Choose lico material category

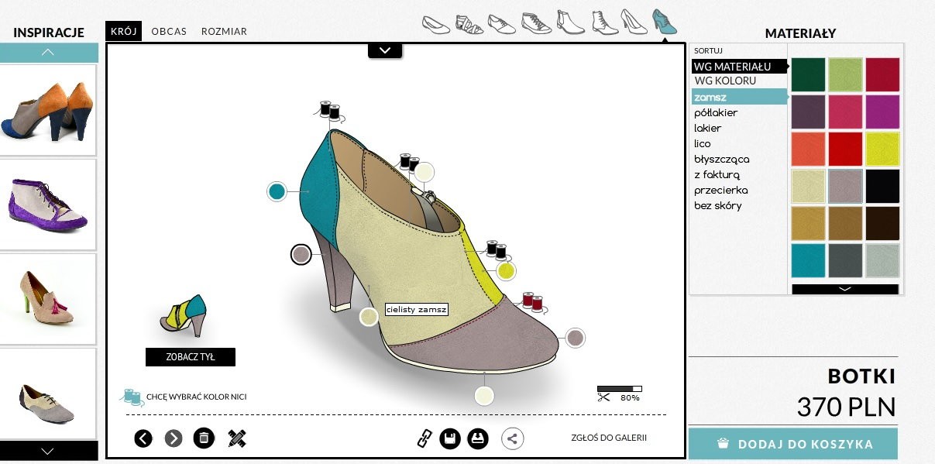point(702,143)
